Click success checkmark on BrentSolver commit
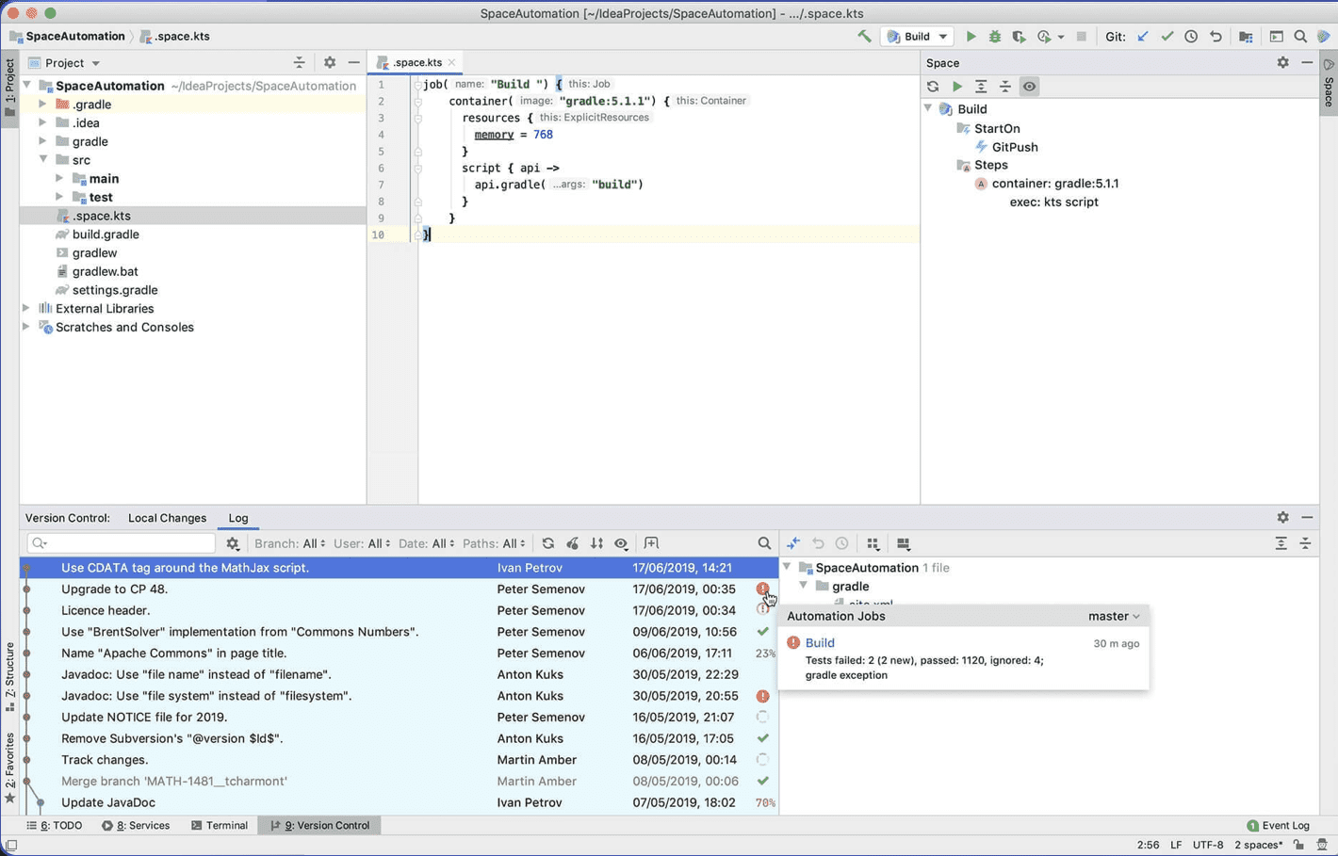This screenshot has width=1338, height=856. (762, 632)
